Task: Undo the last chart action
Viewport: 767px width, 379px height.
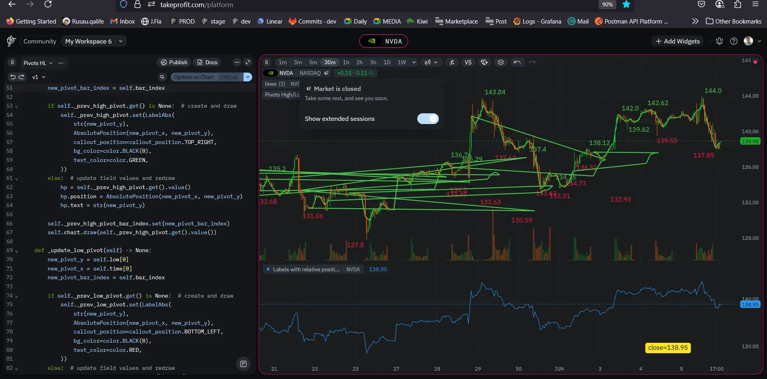Action: tap(517, 62)
